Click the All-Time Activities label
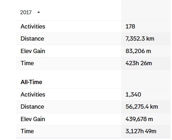This screenshot has height=140, width=172. click(33, 94)
